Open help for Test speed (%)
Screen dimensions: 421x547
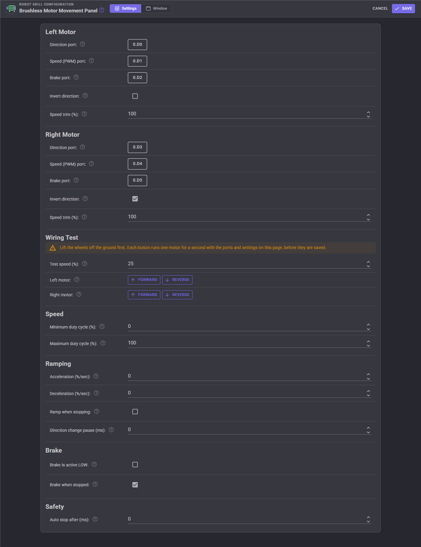(84, 263)
